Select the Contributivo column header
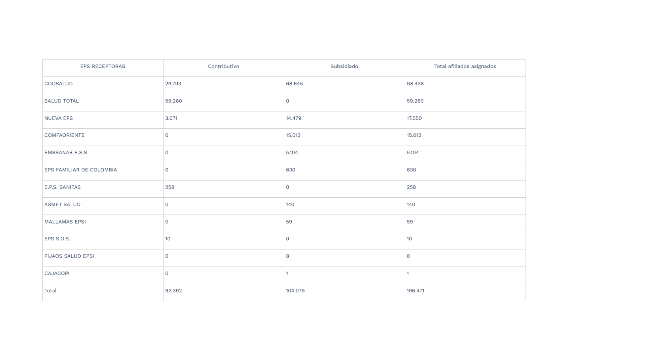 pos(223,67)
